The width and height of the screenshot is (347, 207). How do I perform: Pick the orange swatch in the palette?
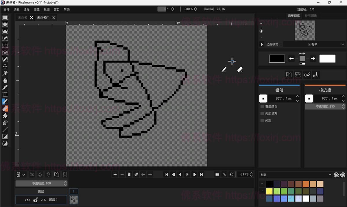[x=306, y=184]
